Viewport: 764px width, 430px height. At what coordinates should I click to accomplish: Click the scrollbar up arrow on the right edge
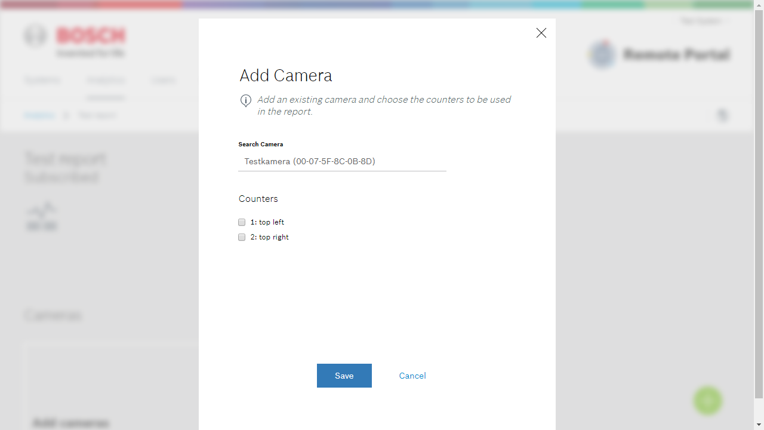tap(759, 5)
